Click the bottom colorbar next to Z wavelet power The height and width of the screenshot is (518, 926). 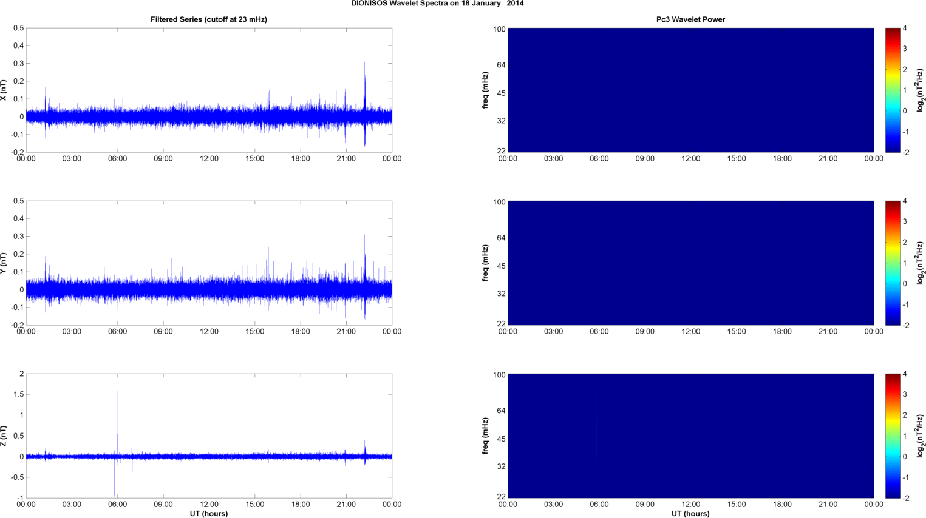click(x=893, y=436)
